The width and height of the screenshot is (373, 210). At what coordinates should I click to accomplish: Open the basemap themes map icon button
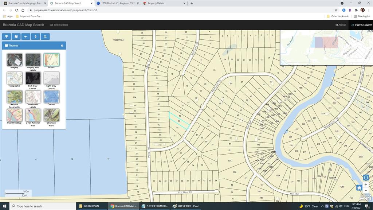[x=16, y=36]
